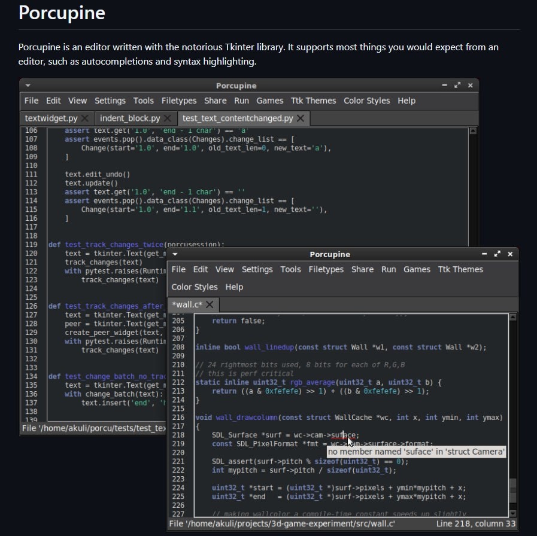
Task: Open Ttk Themes menu in front window
Action: click(x=460, y=269)
